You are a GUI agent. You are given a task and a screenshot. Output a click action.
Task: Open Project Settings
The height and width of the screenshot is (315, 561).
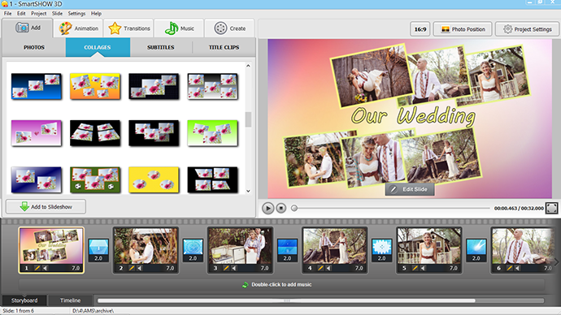527,29
